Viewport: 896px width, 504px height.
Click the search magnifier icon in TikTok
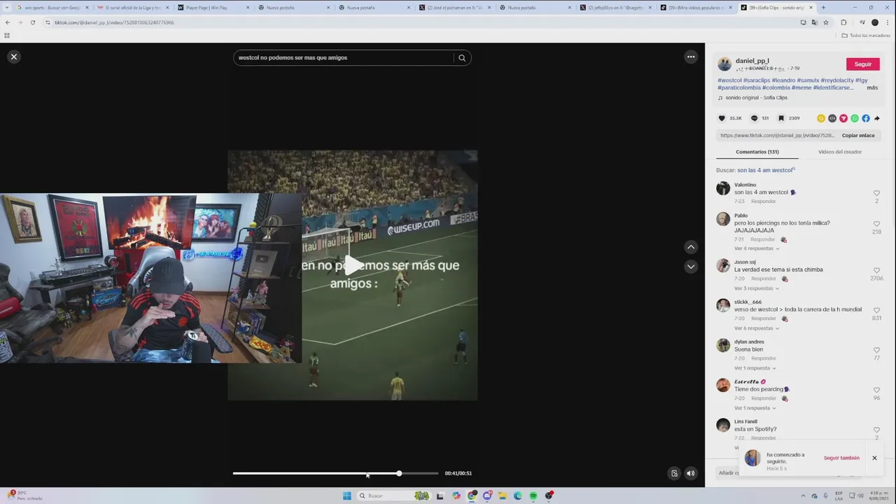coord(462,58)
